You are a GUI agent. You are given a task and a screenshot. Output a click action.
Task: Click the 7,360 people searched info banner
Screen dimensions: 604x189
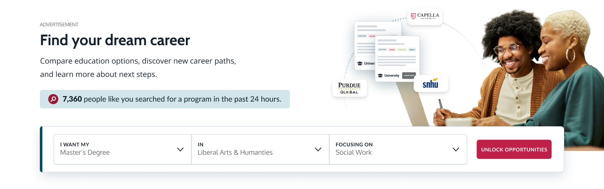pyautogui.click(x=164, y=99)
